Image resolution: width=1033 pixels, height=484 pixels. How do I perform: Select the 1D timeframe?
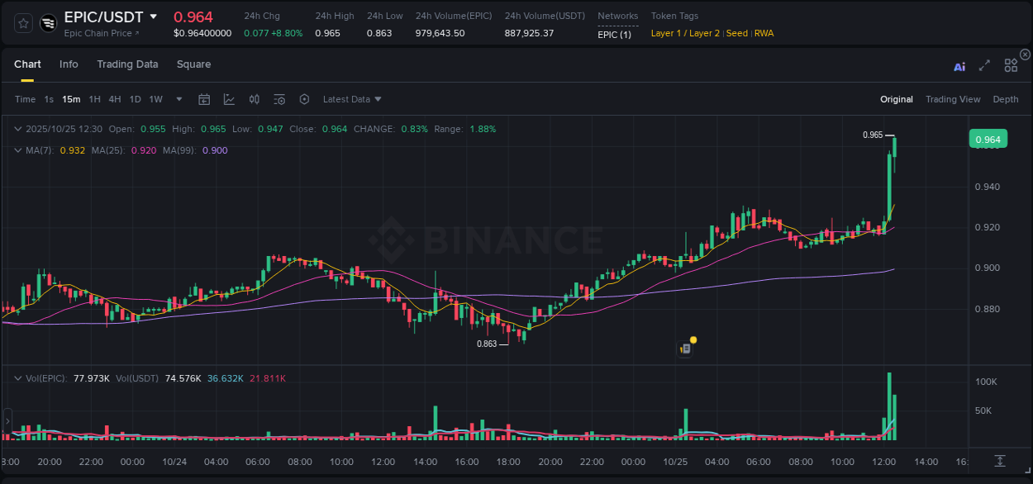(x=135, y=99)
